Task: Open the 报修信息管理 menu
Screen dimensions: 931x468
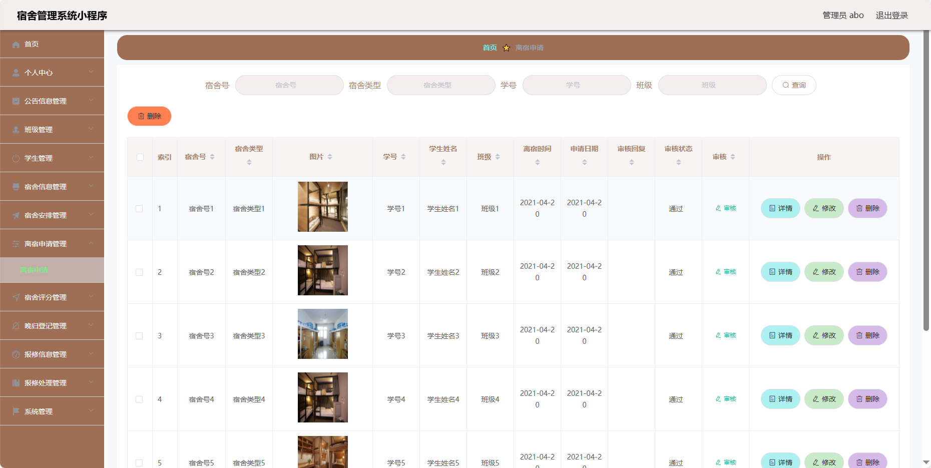Action: [x=52, y=354]
